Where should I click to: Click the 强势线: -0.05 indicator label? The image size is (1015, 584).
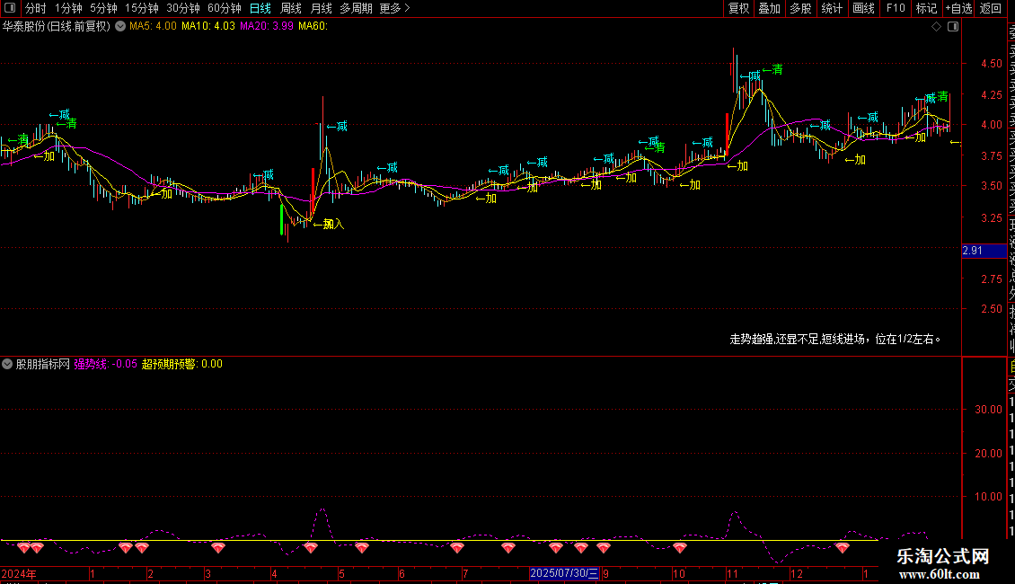coord(105,364)
